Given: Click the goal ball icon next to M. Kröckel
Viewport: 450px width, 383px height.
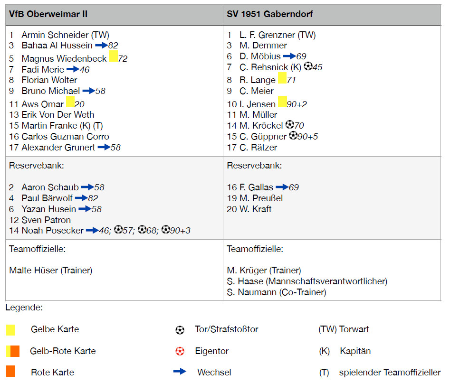Looking at the screenshot, I should (290, 125).
